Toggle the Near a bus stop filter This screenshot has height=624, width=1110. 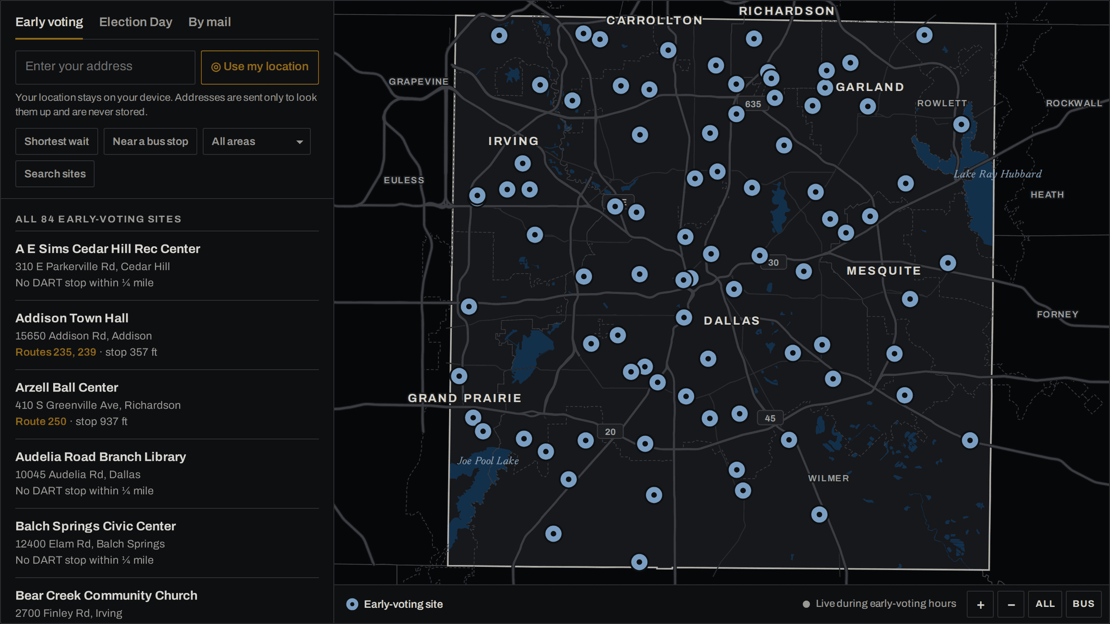click(150, 141)
